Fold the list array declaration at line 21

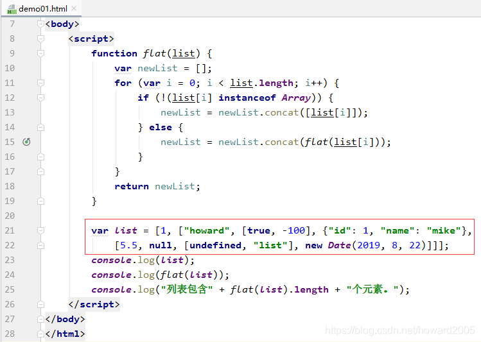pos(40,230)
